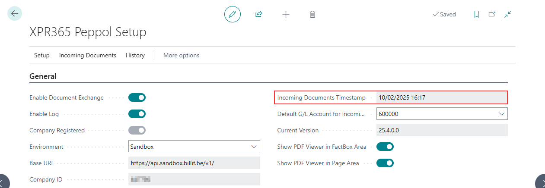Toggle Show PDF Viewer in FactBox Area
545x188 pixels.
pos(385,147)
